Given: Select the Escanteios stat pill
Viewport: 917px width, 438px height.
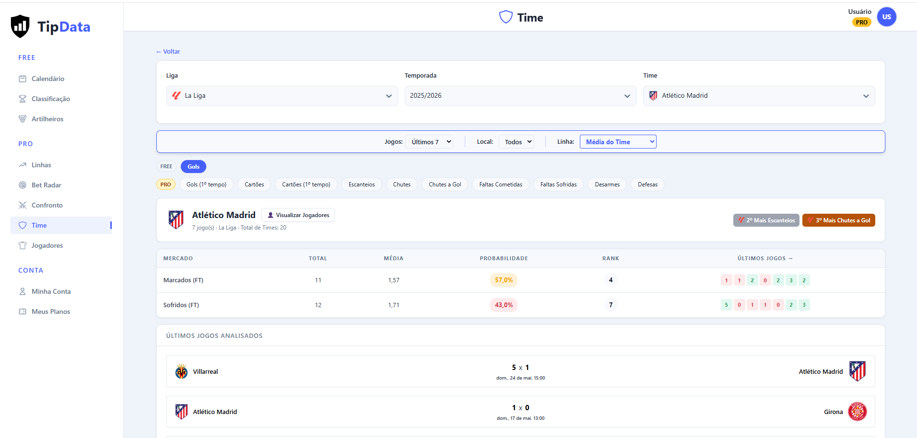Looking at the screenshot, I should coord(362,184).
